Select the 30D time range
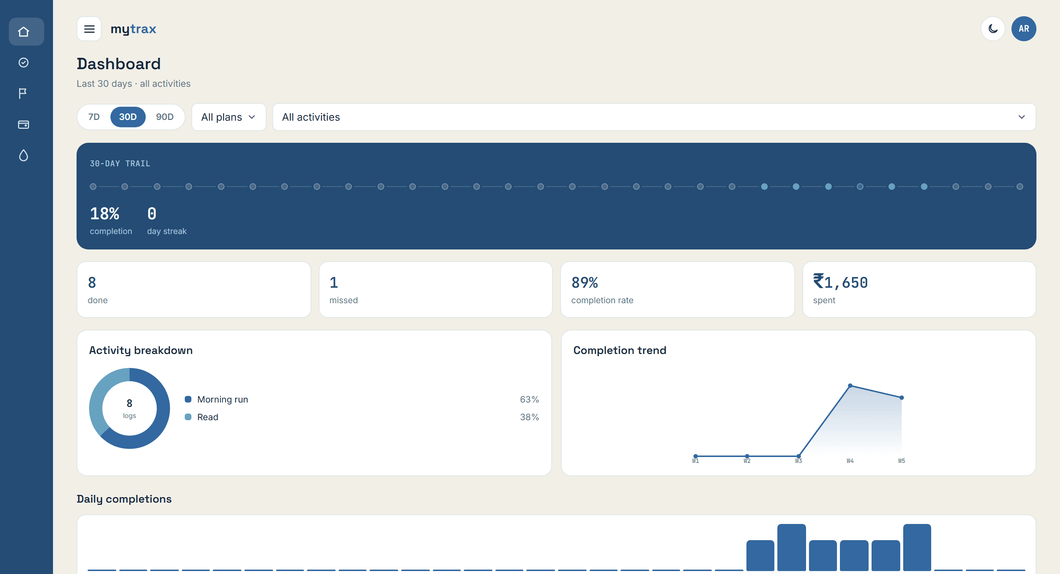 click(x=128, y=117)
